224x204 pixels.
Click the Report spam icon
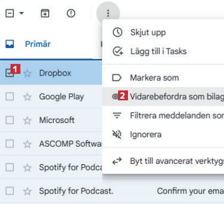click(71, 13)
